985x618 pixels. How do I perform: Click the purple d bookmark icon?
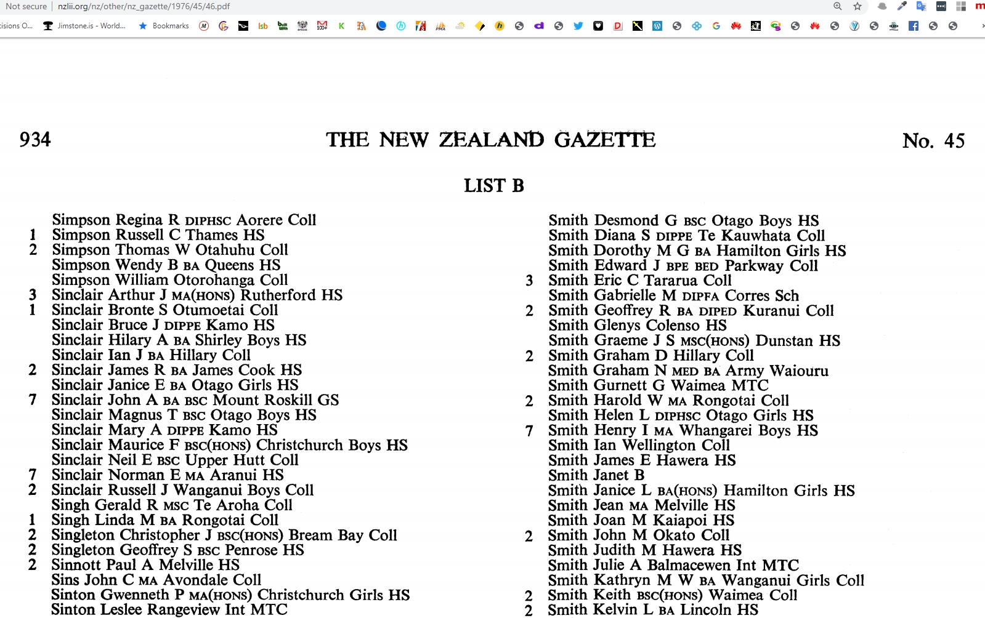539,26
